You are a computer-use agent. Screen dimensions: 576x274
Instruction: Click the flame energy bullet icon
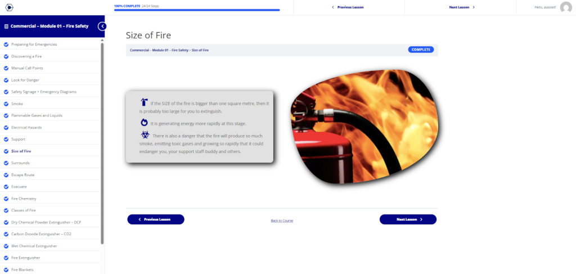pos(144,123)
